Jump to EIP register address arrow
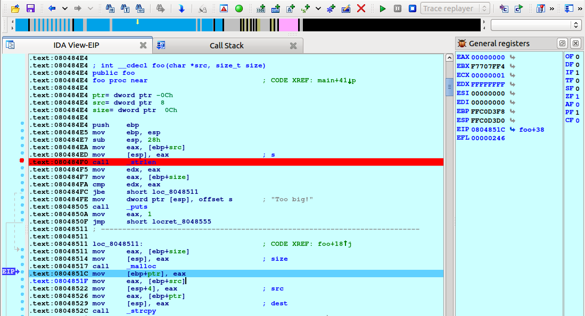Screen dimensions: 585x316 (x=513, y=129)
